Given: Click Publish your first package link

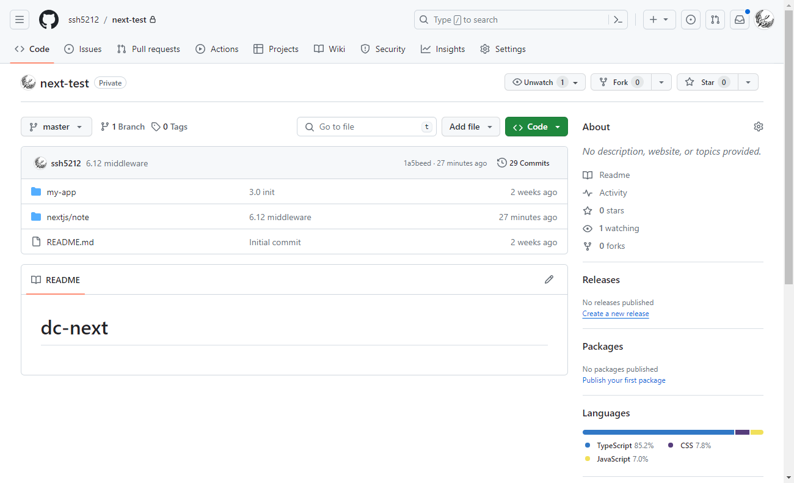Looking at the screenshot, I should (x=624, y=380).
